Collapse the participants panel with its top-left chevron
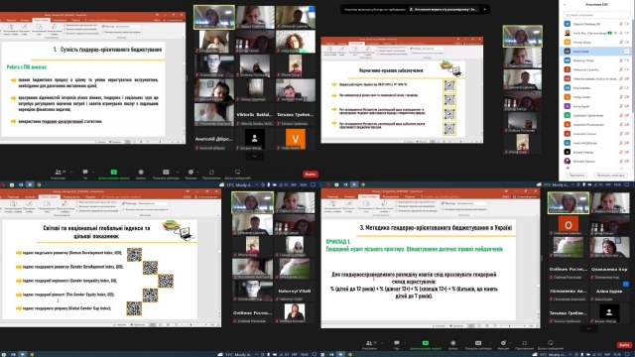The image size is (635, 357). pos(565,4)
